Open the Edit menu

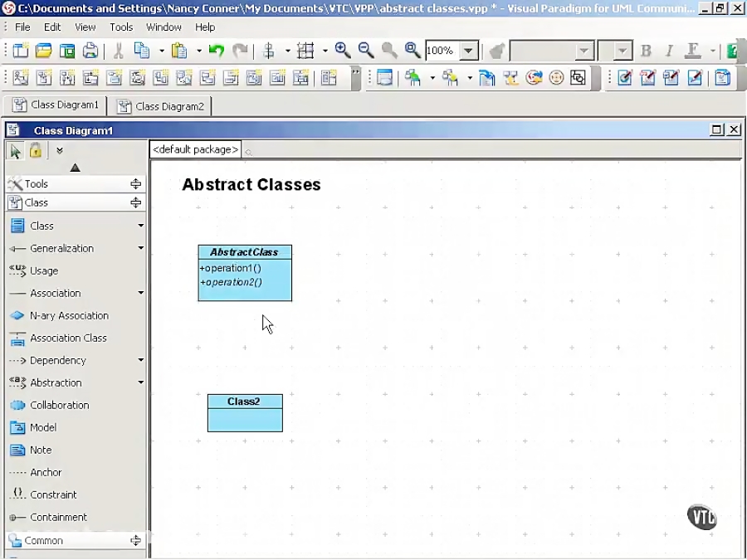point(52,27)
